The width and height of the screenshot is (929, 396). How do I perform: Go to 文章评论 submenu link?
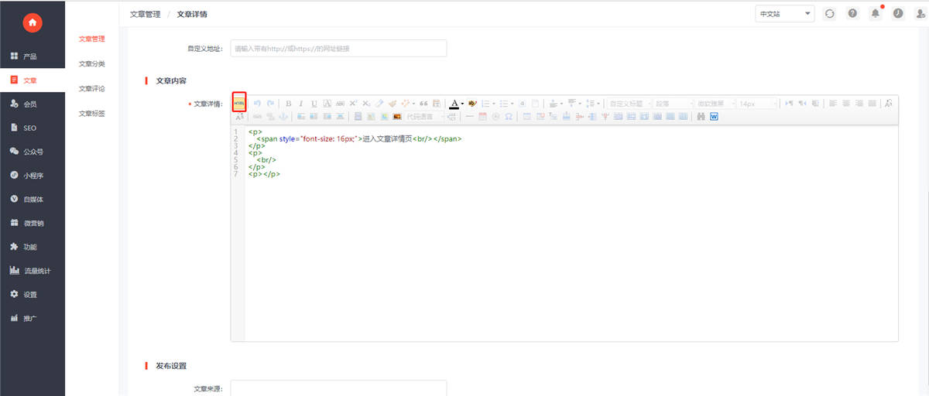coord(92,89)
